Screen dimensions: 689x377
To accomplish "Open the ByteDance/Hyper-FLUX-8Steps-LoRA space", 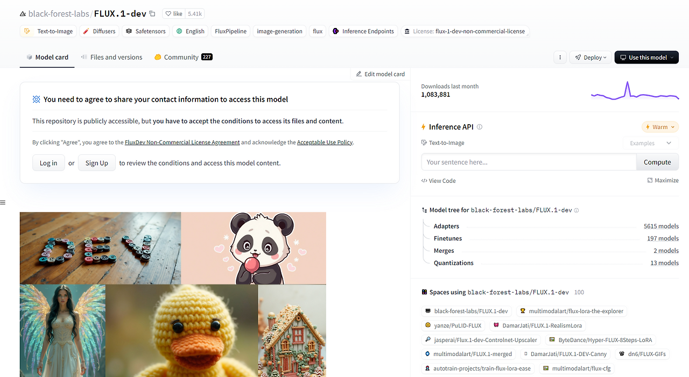I will coord(601,340).
